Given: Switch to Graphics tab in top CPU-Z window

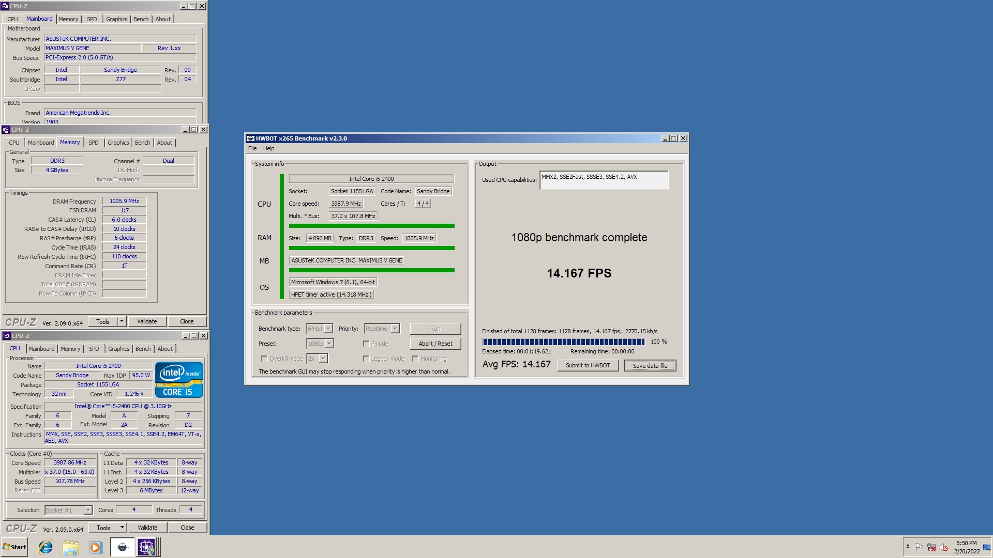Looking at the screenshot, I should point(116,19).
